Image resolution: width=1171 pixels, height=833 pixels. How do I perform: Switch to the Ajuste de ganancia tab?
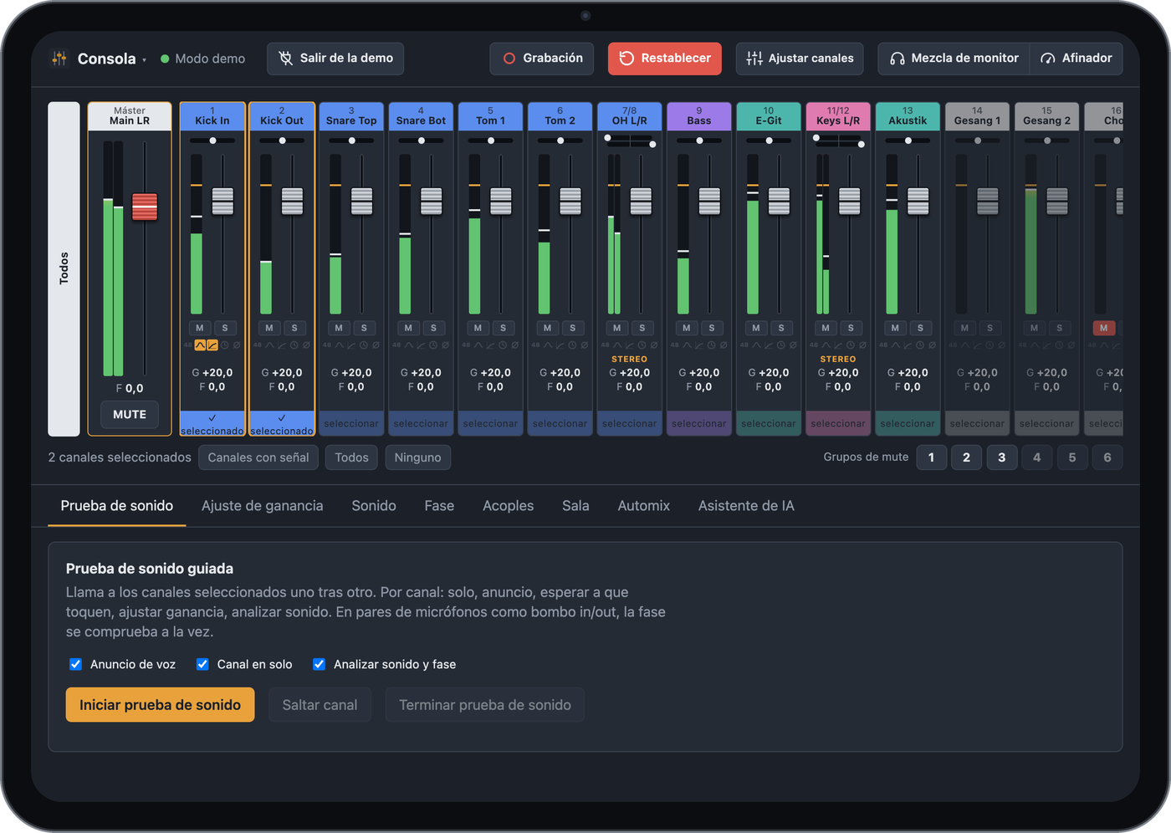tap(262, 505)
